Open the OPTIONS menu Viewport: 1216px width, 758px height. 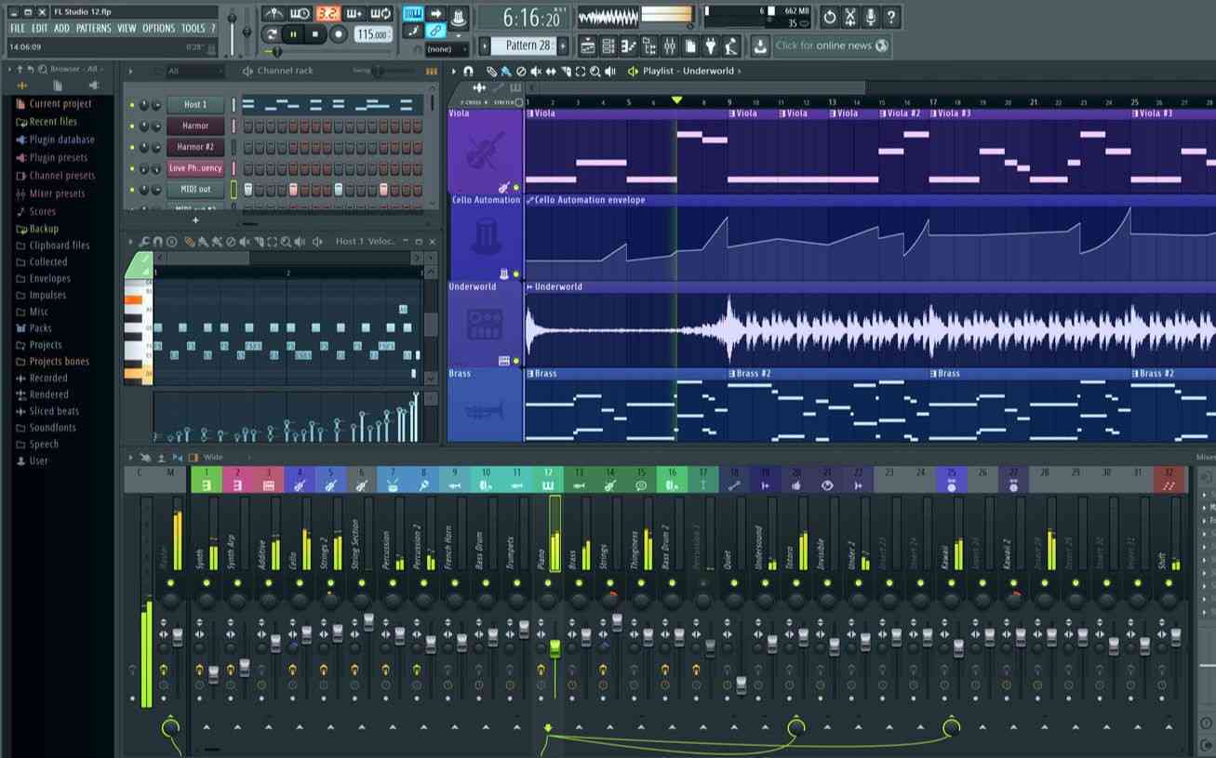pyautogui.click(x=158, y=28)
